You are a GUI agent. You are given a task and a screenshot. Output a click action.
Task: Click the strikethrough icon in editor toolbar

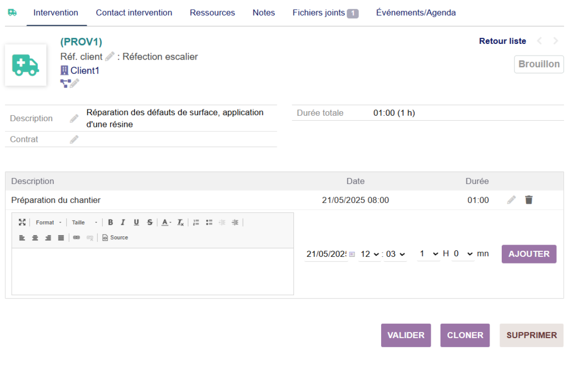pos(149,222)
